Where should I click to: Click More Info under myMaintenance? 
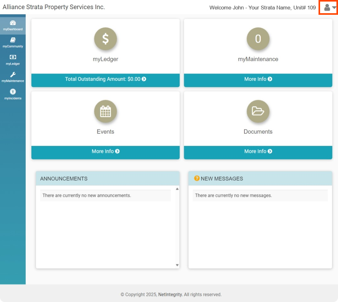pos(258,79)
